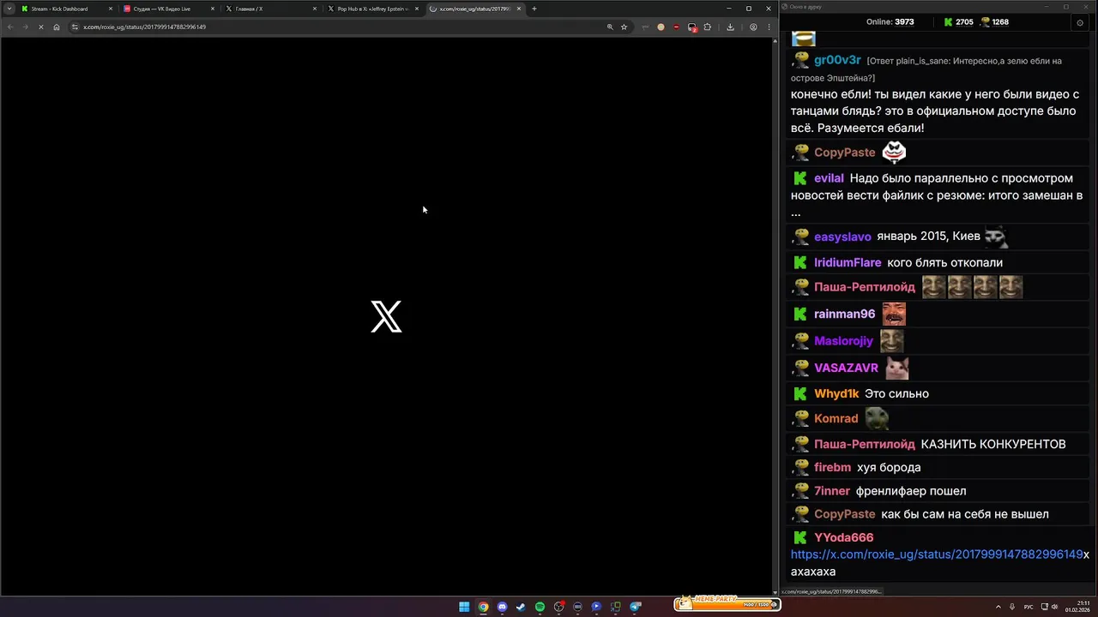The height and width of the screenshot is (617, 1098).
Task: Open Chrome from the taskbar
Action: pos(483,607)
